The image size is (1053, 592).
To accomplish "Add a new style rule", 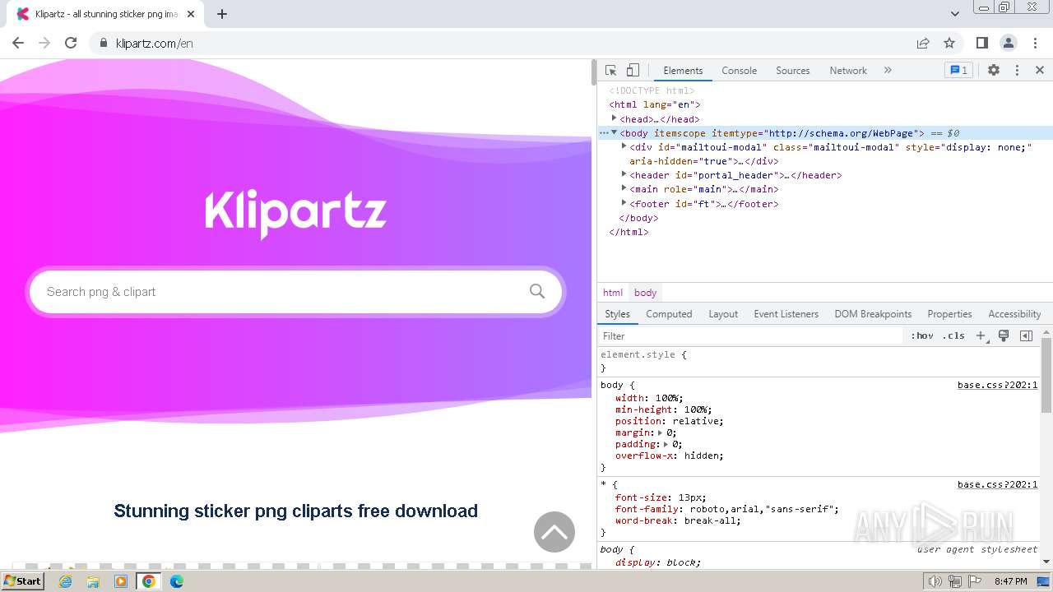I will 981,335.
